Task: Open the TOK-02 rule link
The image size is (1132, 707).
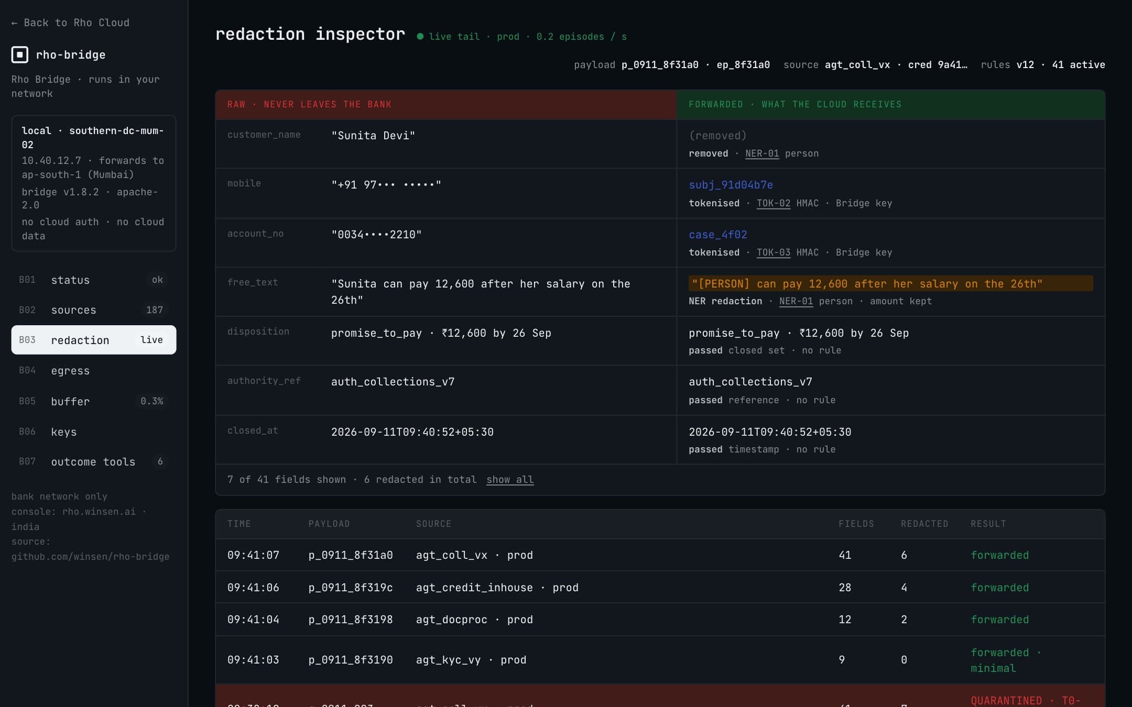Action: click(x=773, y=203)
